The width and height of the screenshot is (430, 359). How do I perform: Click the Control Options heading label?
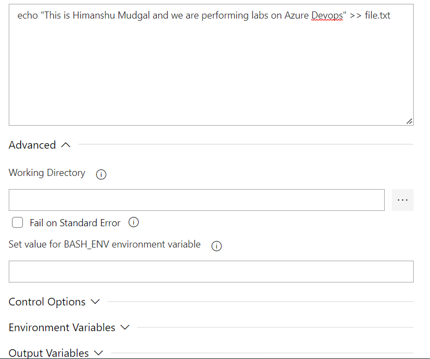(47, 302)
